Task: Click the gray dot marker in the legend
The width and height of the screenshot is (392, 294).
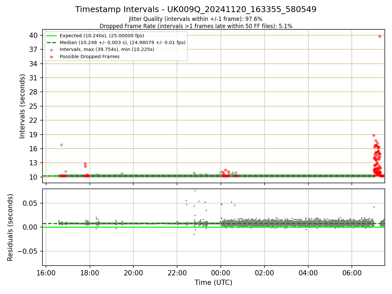Action: tap(52, 50)
